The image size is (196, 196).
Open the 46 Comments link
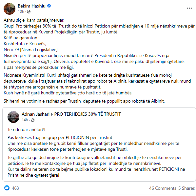(163, 188)
